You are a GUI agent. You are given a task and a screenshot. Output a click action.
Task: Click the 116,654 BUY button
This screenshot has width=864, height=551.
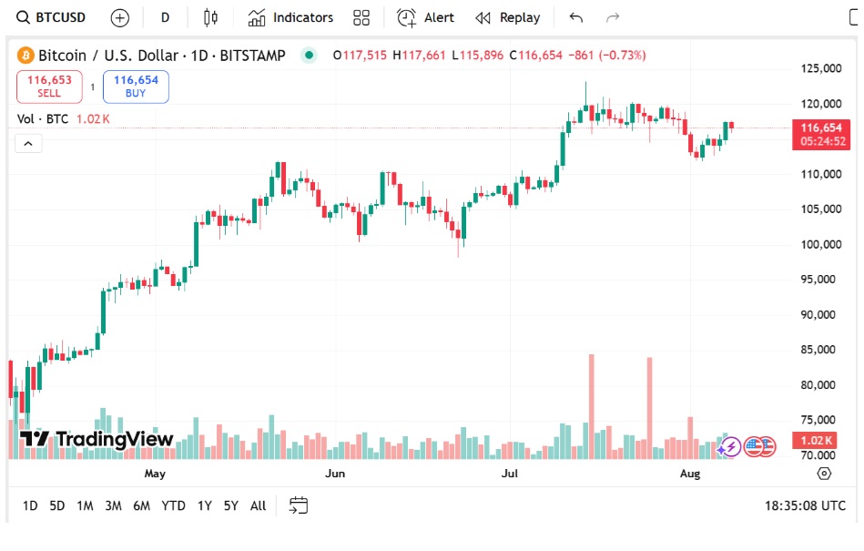tap(135, 86)
